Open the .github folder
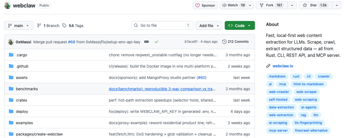 pos(22,66)
